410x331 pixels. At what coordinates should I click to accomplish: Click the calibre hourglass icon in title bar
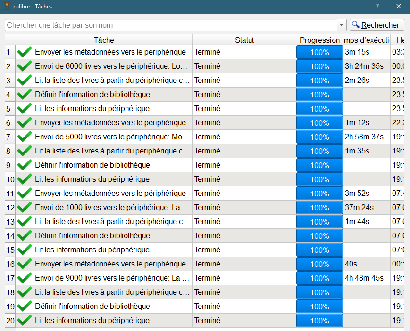pyautogui.click(x=7, y=6)
